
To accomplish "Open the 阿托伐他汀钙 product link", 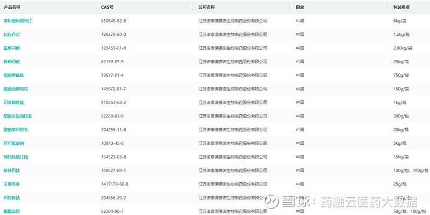I will click(16, 157).
